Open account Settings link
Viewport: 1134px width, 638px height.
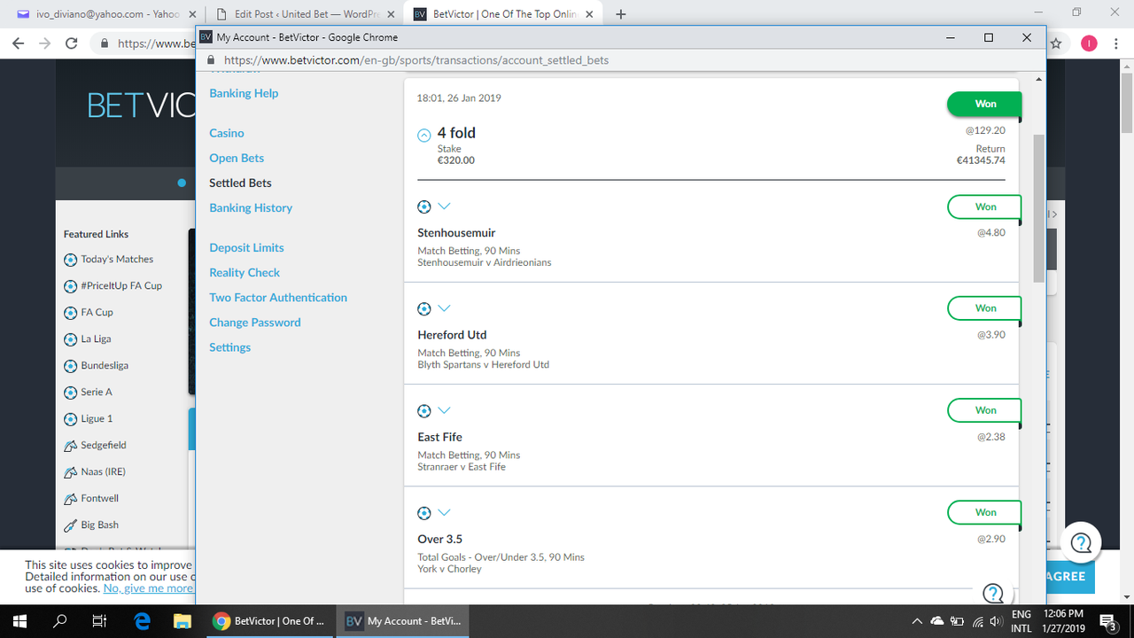[x=230, y=347]
